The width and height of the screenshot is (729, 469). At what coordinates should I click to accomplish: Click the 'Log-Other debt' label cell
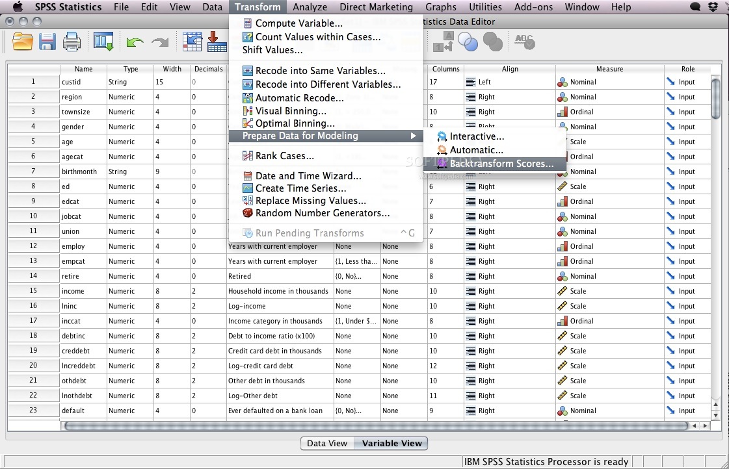tap(280, 396)
